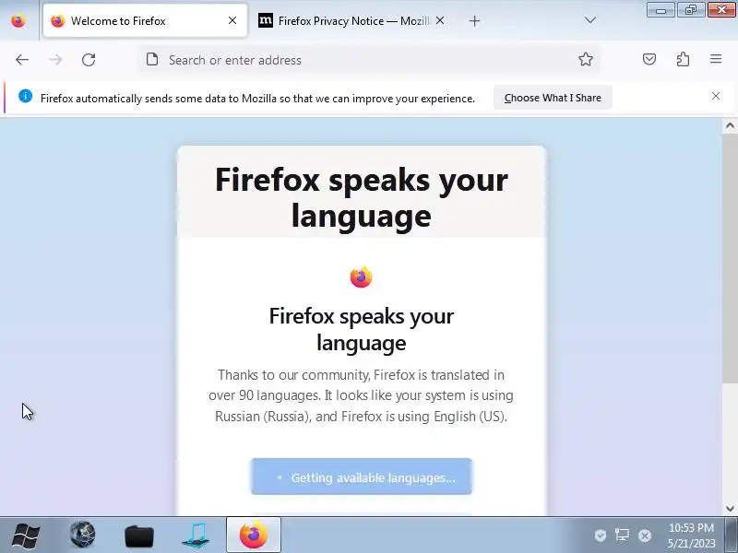Open the network tray icon
Image resolution: width=738 pixels, height=553 pixels.
[x=622, y=535]
